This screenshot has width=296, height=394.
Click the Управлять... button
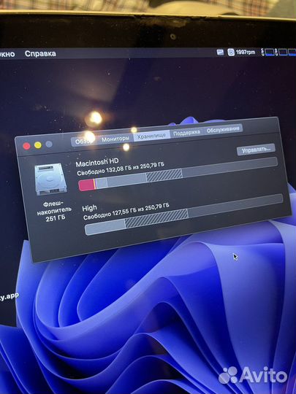tap(256, 150)
